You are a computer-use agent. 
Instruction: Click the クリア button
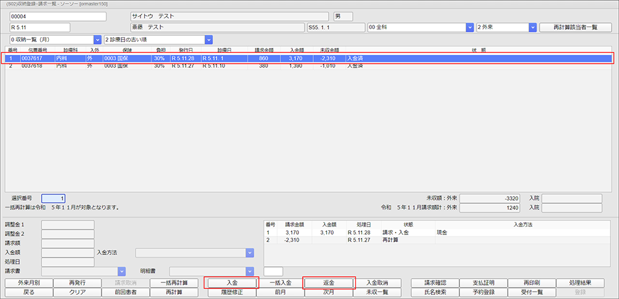(77, 292)
